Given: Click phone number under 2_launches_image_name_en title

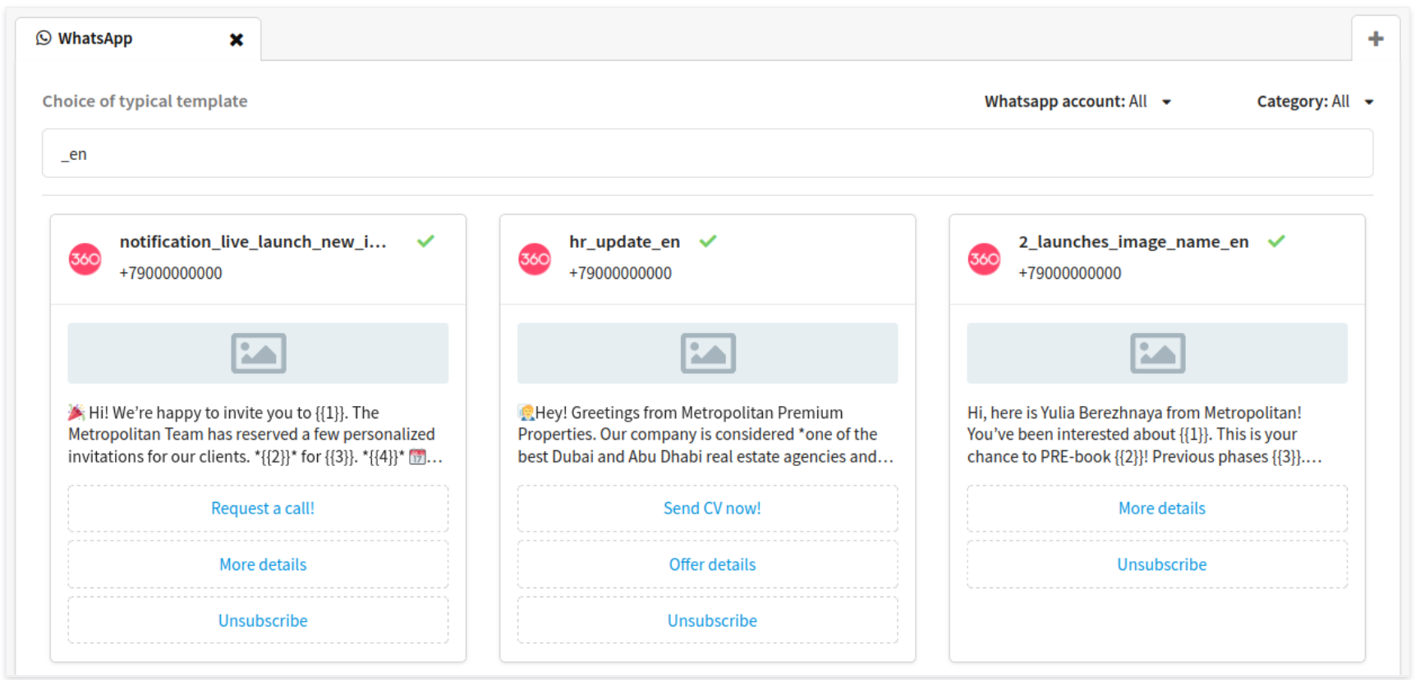Looking at the screenshot, I should (x=1070, y=273).
